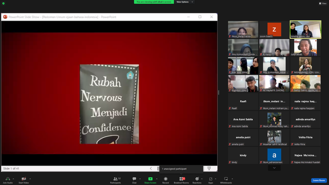The height and width of the screenshot is (185, 329).
Task: Click 'Slide 1 of 41' status text
Action: pos(11,169)
